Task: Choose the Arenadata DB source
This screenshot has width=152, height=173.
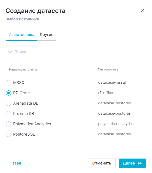Action: [9, 103]
